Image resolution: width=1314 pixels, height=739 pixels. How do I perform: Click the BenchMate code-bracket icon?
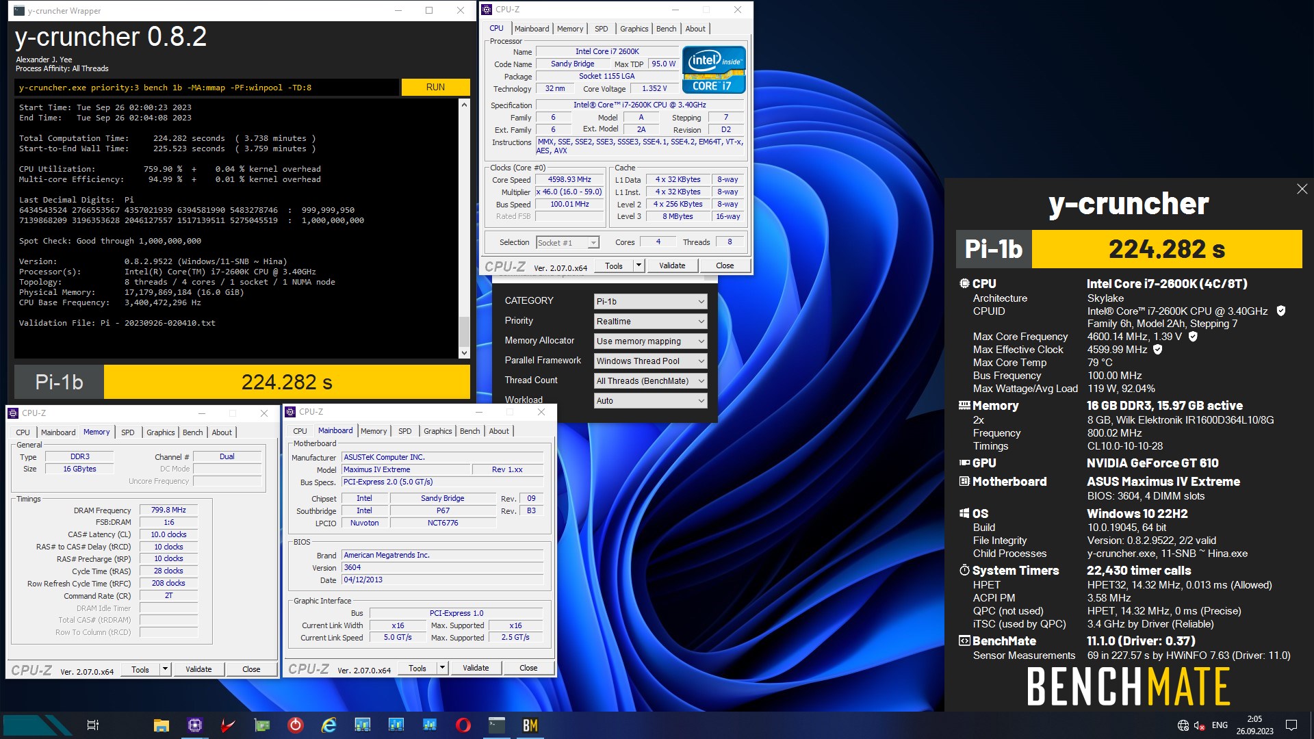[964, 641]
